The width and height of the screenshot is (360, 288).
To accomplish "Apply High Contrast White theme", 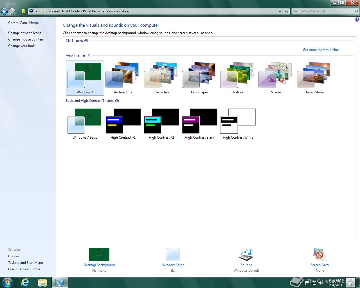I will pos(238,124).
